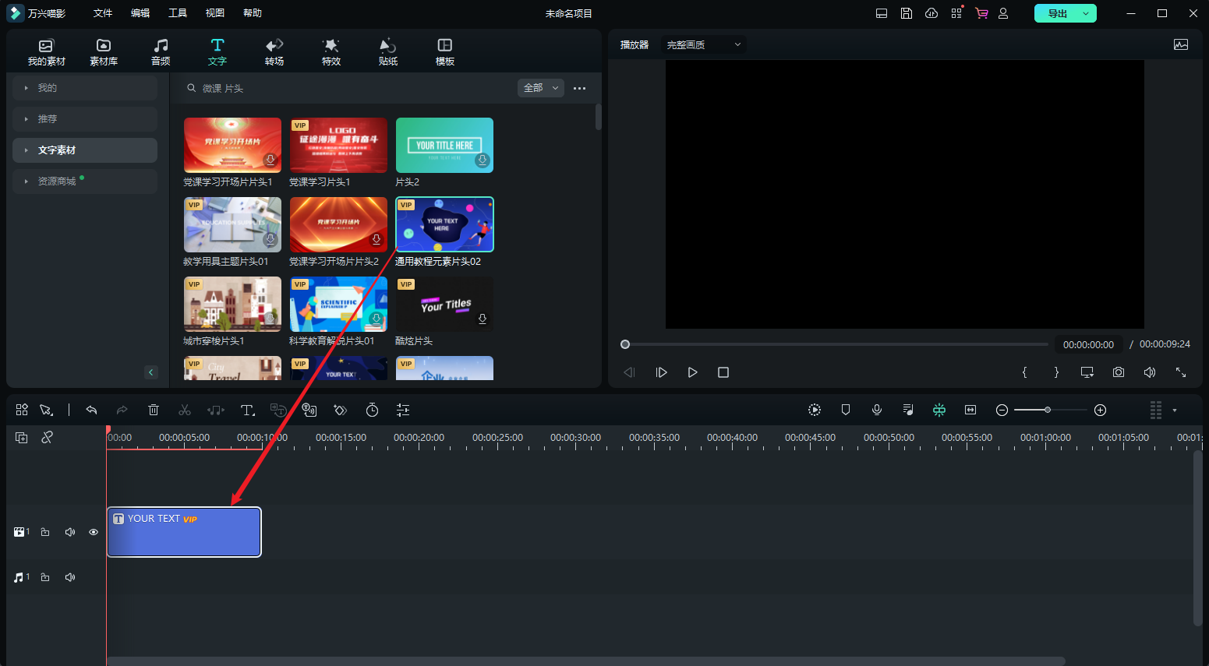Add a marker with the marker icon
This screenshot has height=666, width=1209.
(x=846, y=410)
